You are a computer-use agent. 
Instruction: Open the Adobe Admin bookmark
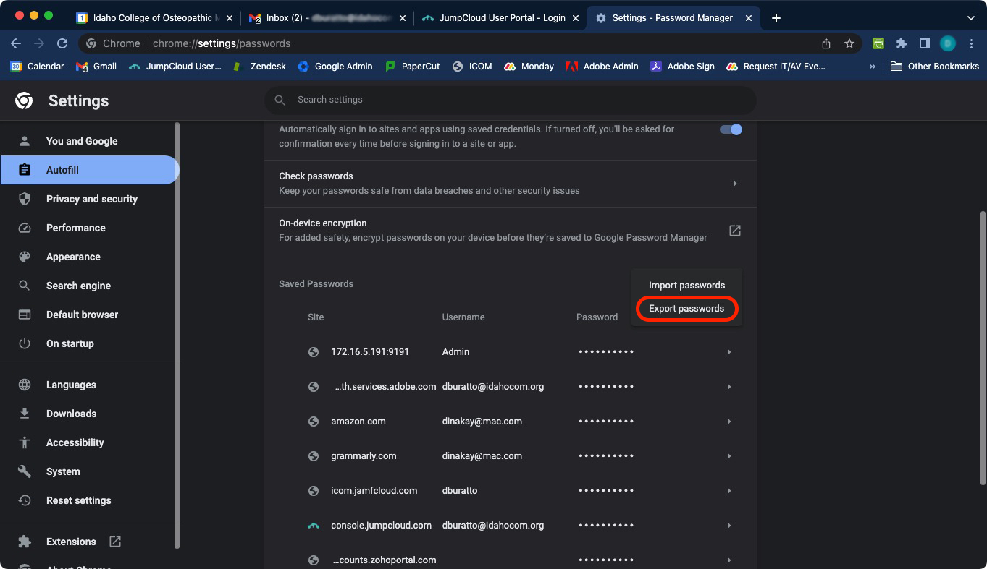602,66
